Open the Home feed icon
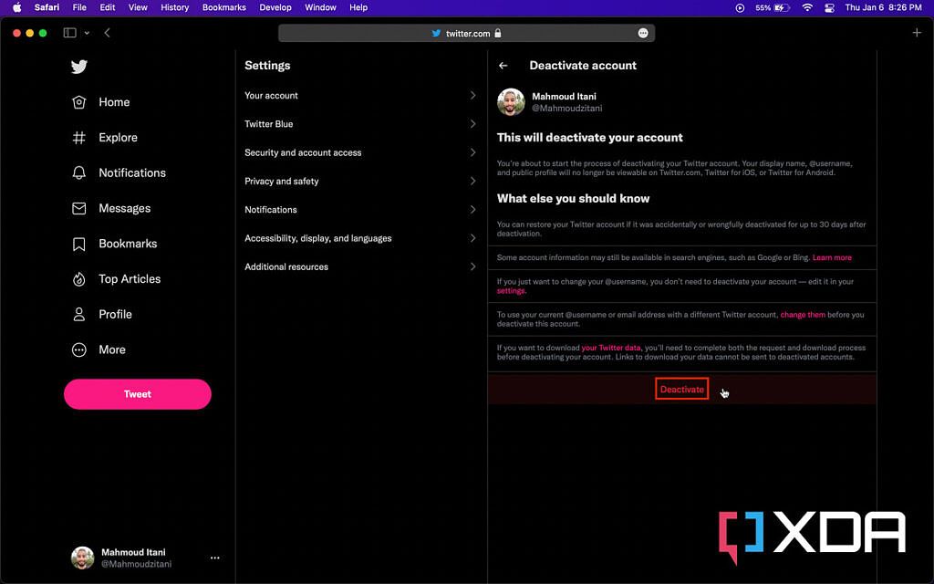934x584 pixels. [79, 102]
